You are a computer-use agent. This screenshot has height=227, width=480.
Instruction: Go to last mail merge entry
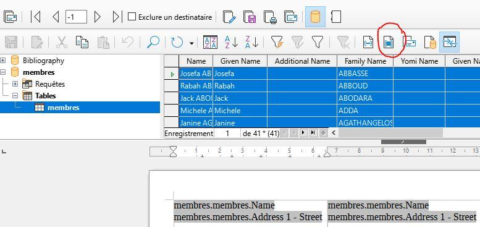(x=117, y=17)
